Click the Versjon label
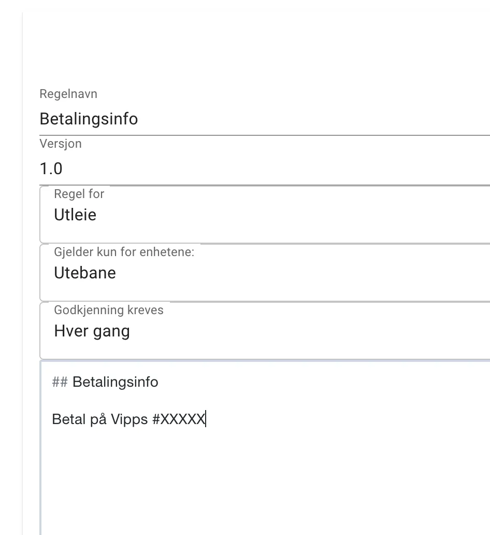This screenshot has height=535, width=490. (x=61, y=144)
